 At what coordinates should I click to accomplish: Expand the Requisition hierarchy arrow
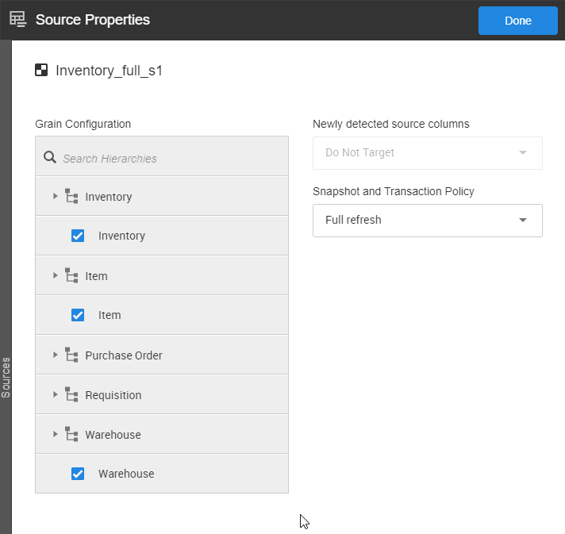(55, 394)
